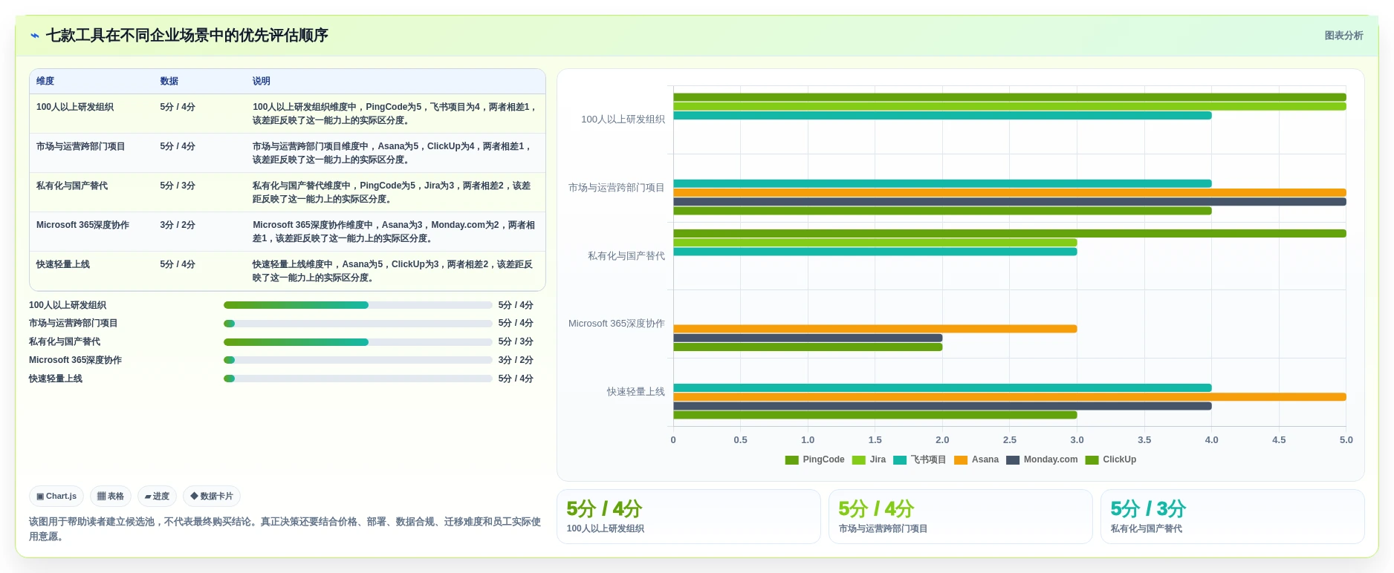Screen dimensions: 1394x573
Task: Click progress bar for 快速轻量上线
Action: point(357,379)
